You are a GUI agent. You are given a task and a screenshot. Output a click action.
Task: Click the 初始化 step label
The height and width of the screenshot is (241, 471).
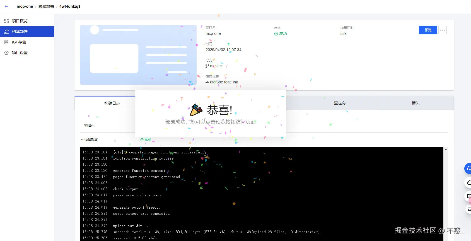(89, 126)
